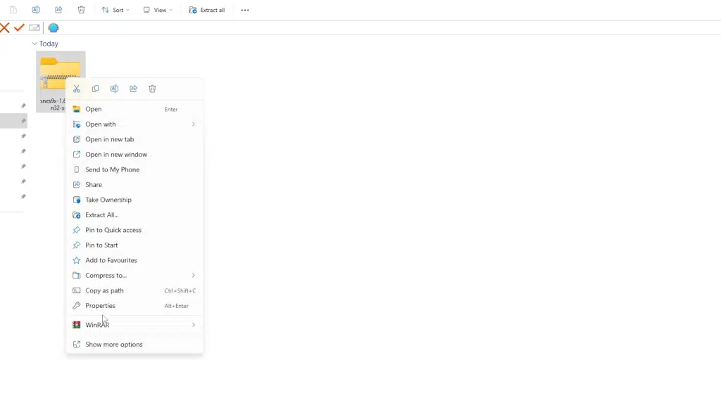This screenshot has width=721, height=405.
Task: Click the Extract all toolbar button
Action: click(x=207, y=10)
